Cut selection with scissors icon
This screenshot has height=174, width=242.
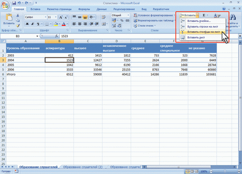click(x=18, y=15)
